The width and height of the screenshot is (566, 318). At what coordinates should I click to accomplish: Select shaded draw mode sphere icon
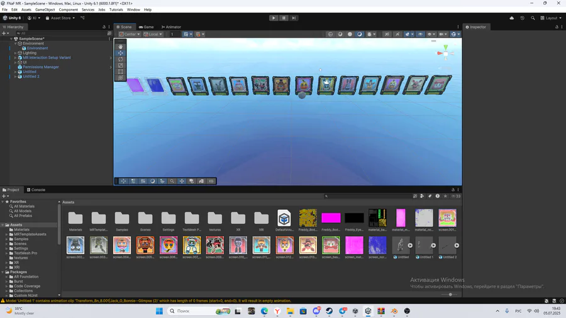pyautogui.click(x=350, y=35)
